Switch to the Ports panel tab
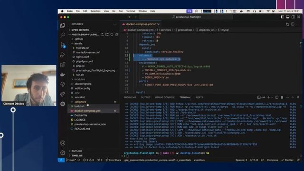Screen dimensions: 304x171 point(199,97)
